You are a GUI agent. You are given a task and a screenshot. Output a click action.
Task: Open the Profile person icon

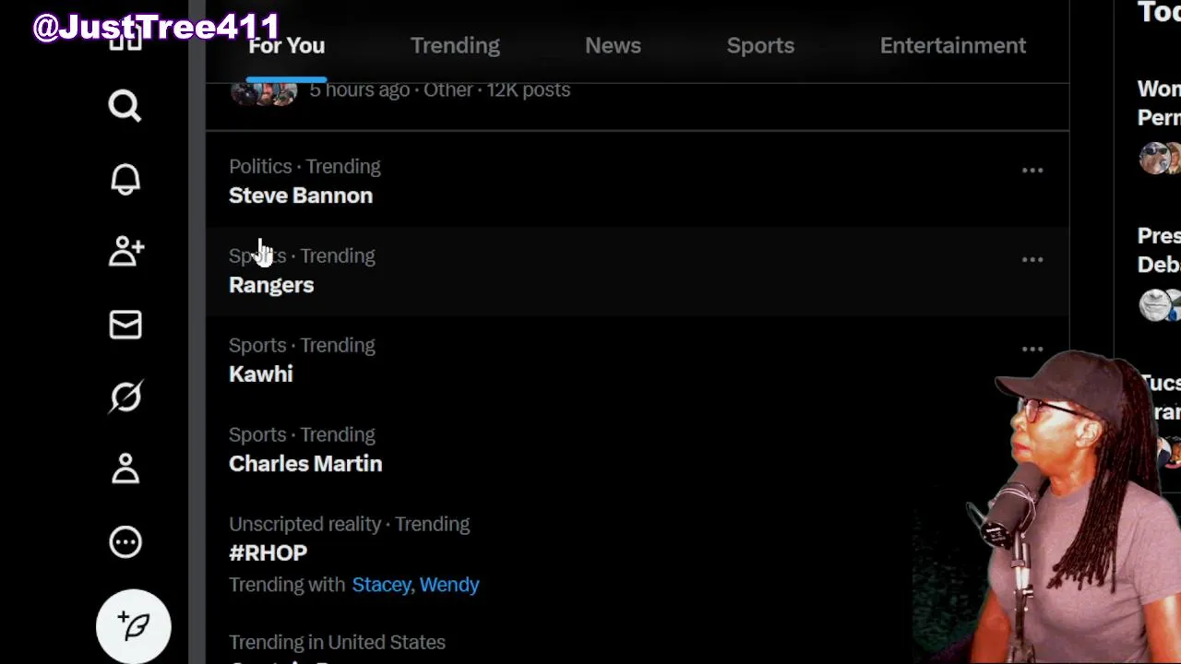pyautogui.click(x=125, y=469)
